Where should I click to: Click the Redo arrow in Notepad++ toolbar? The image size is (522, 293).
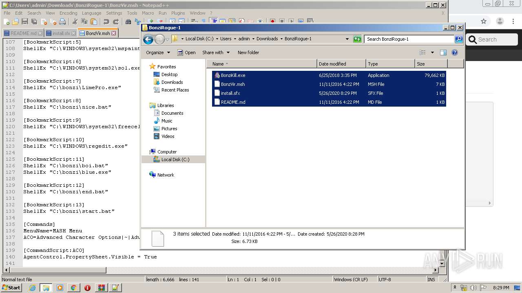[x=116, y=22]
